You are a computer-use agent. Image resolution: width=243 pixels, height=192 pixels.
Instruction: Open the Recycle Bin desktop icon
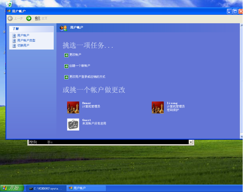point(9,4)
